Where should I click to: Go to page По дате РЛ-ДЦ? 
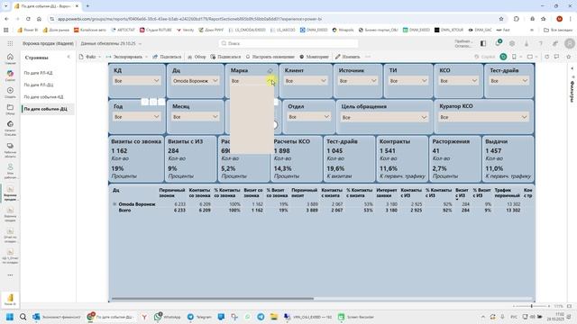pos(39,85)
